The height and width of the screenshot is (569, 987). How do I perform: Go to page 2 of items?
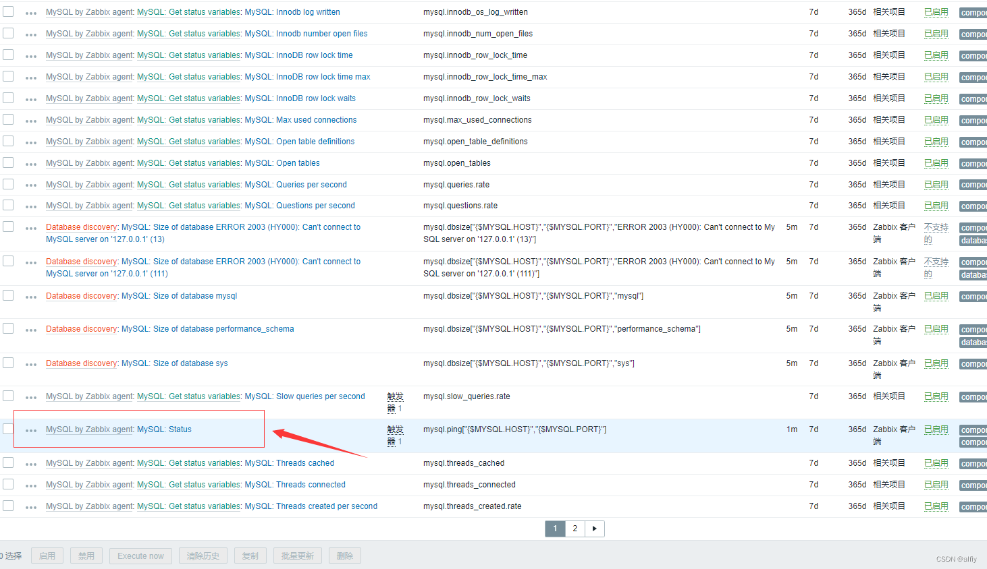575,529
